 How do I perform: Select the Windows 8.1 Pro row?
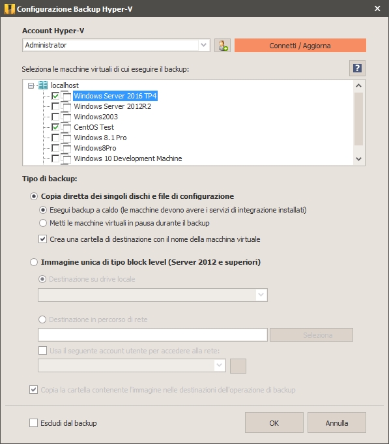100,138
